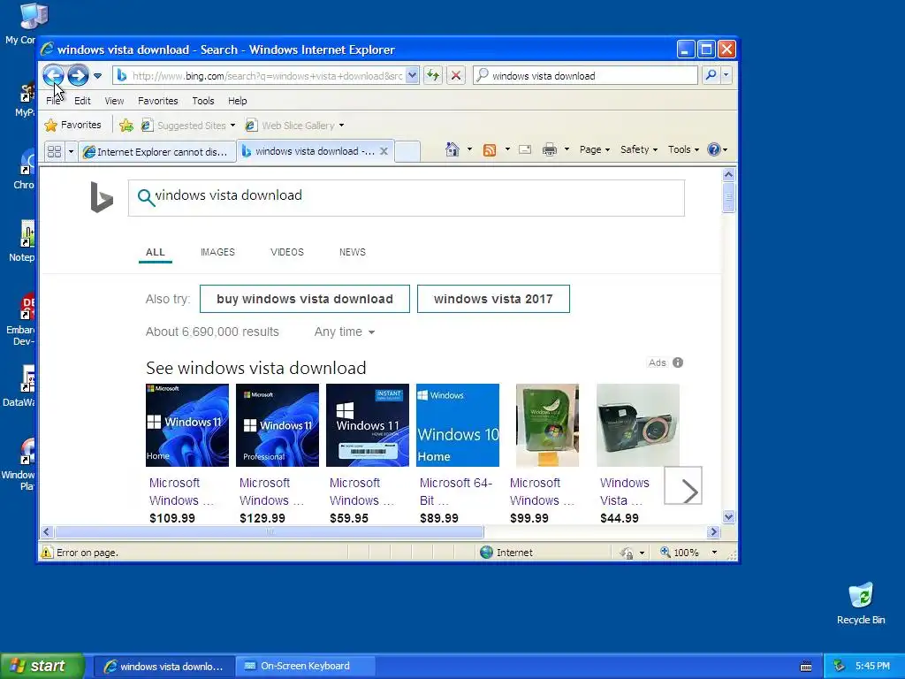
Task: Open the Recycle Bin desktop icon
Action: tap(861, 604)
